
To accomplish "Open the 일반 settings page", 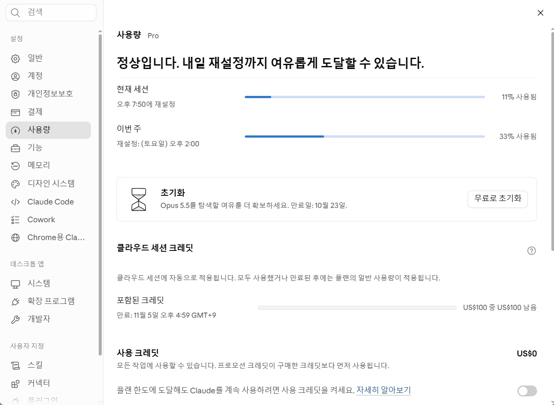I will [48, 58].
